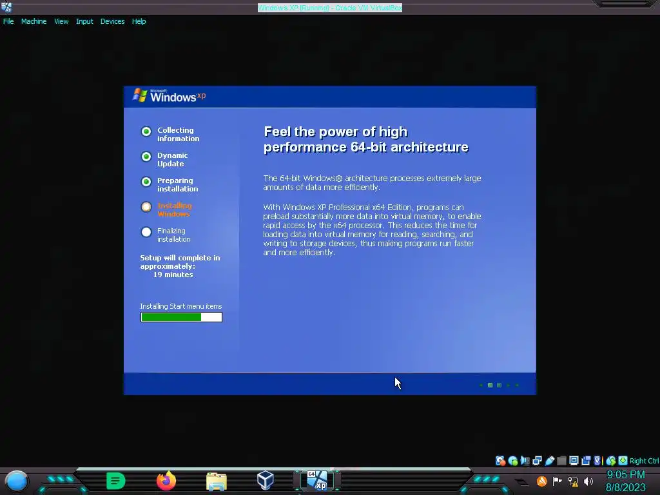Click the Collecting information step indicator
Viewport: 660px width, 495px height.
tap(146, 131)
